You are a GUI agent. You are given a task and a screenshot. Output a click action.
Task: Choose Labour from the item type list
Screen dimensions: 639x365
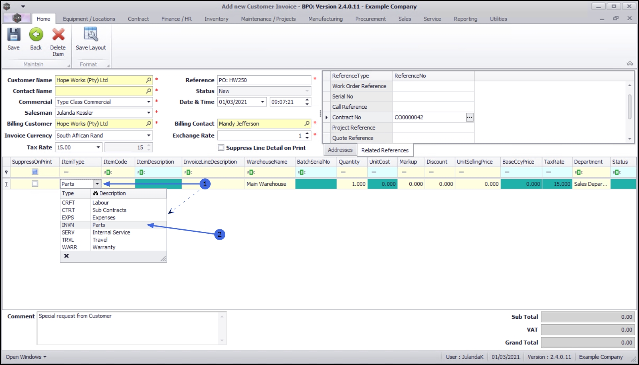tap(113, 203)
